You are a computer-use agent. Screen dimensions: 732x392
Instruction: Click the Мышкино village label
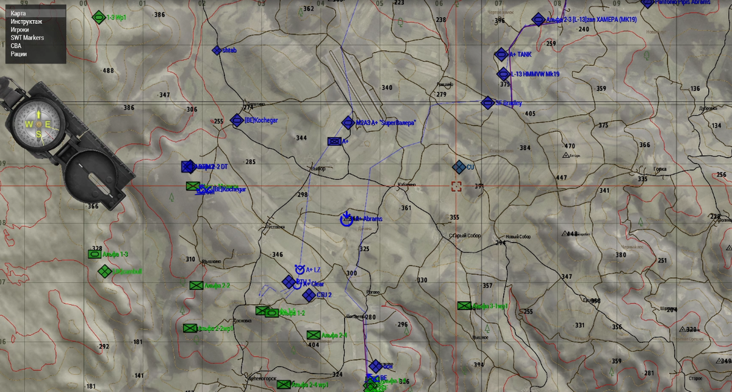pos(211,261)
